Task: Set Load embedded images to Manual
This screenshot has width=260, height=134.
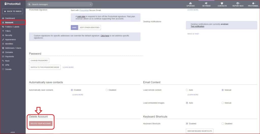Action: click(223, 103)
